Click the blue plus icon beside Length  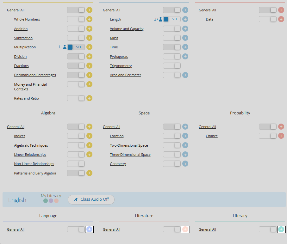click(185, 19)
